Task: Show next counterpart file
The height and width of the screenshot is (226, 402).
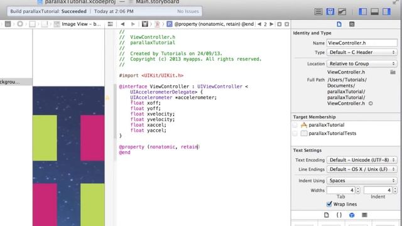Action: click(271, 24)
